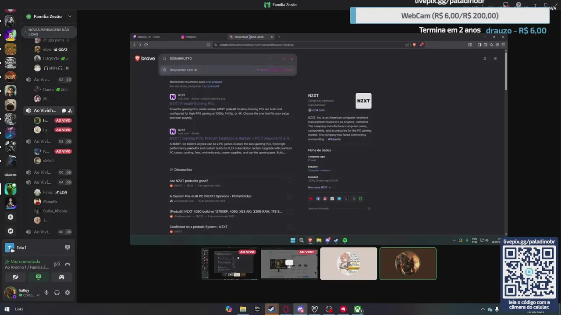Open a new tab in streamed browser
561x315 pixels.
point(279,37)
